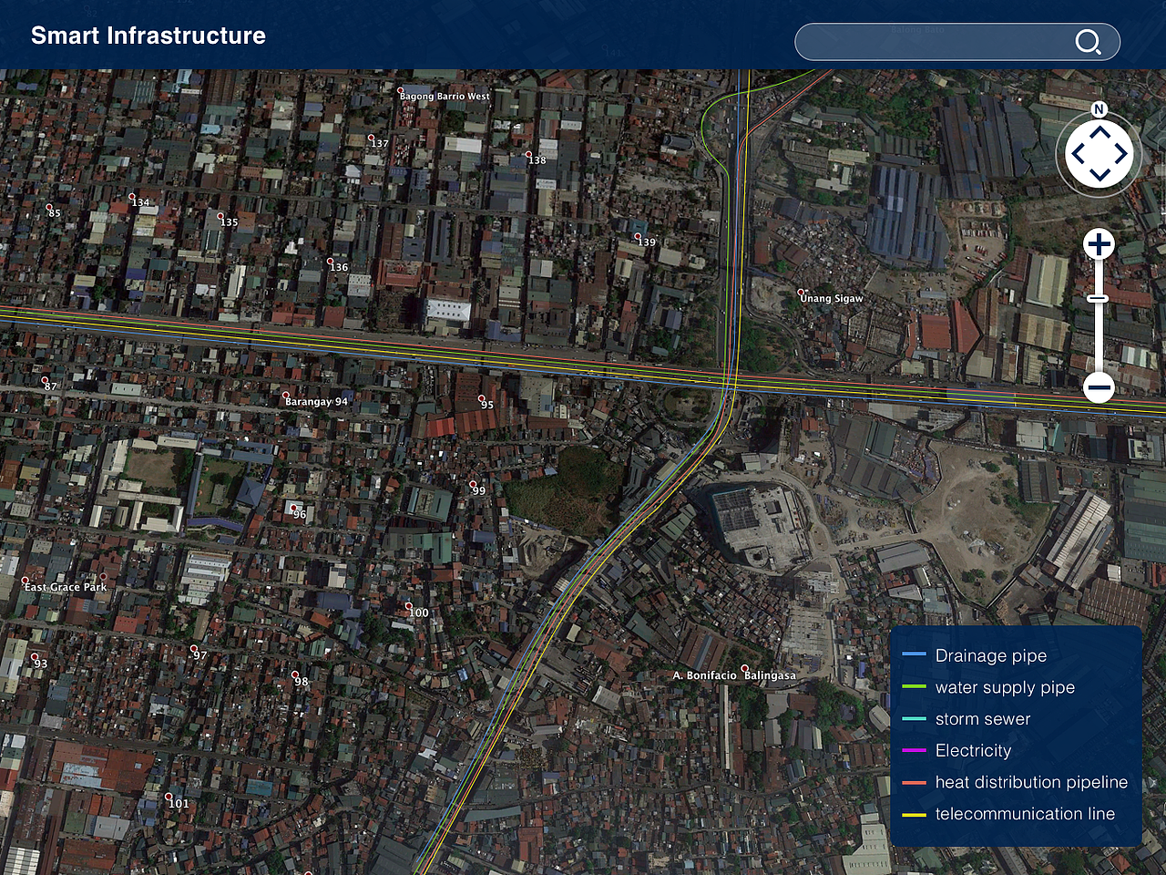This screenshot has width=1166, height=875.
Task: Click the green water supply swatch
Action: coord(914,686)
